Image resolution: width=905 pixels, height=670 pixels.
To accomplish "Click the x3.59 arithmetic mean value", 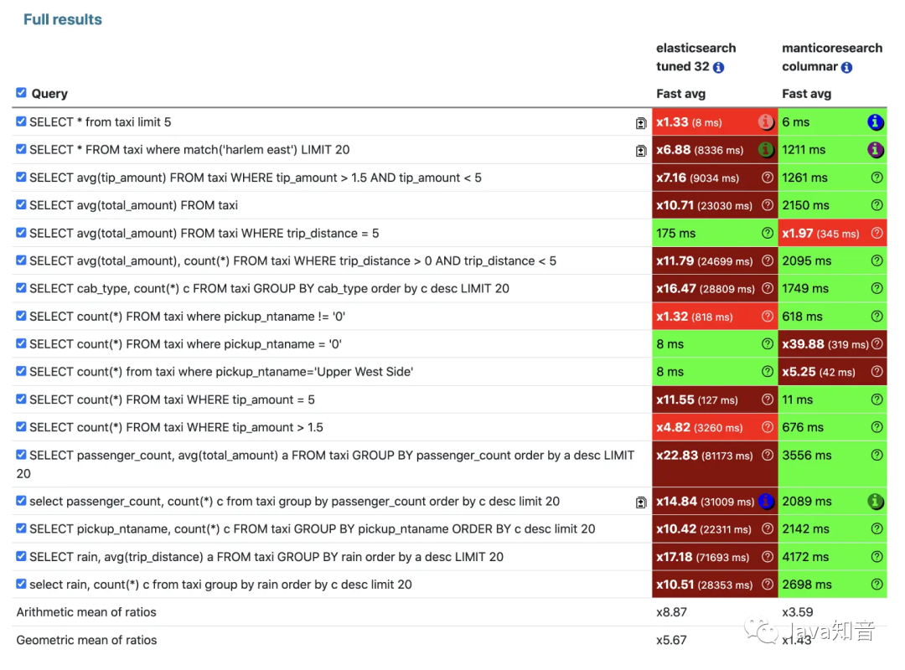I will [x=798, y=612].
